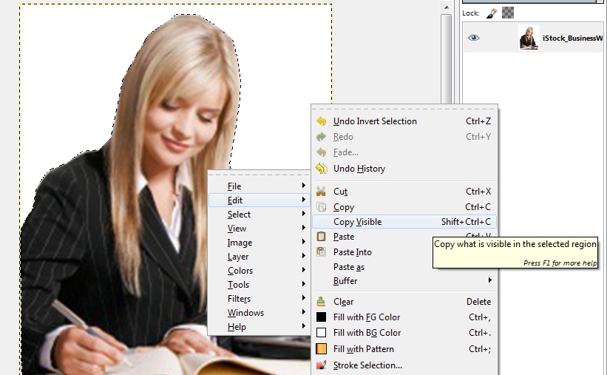Open the View submenu

pos(259,229)
